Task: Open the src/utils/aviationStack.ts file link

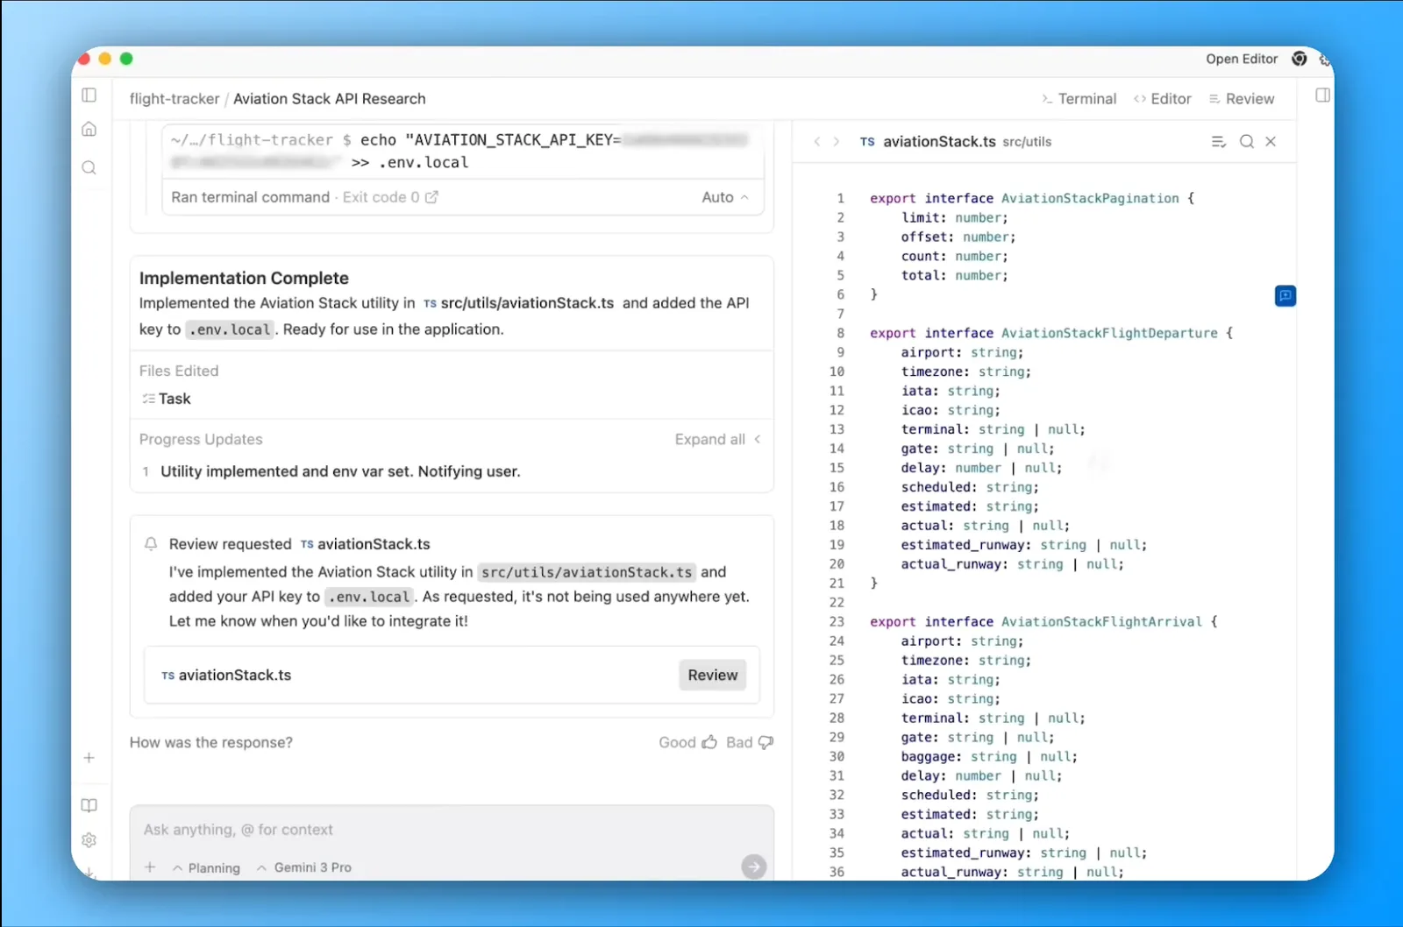Action: [x=519, y=303]
